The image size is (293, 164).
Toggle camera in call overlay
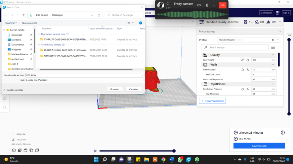(x=199, y=5)
